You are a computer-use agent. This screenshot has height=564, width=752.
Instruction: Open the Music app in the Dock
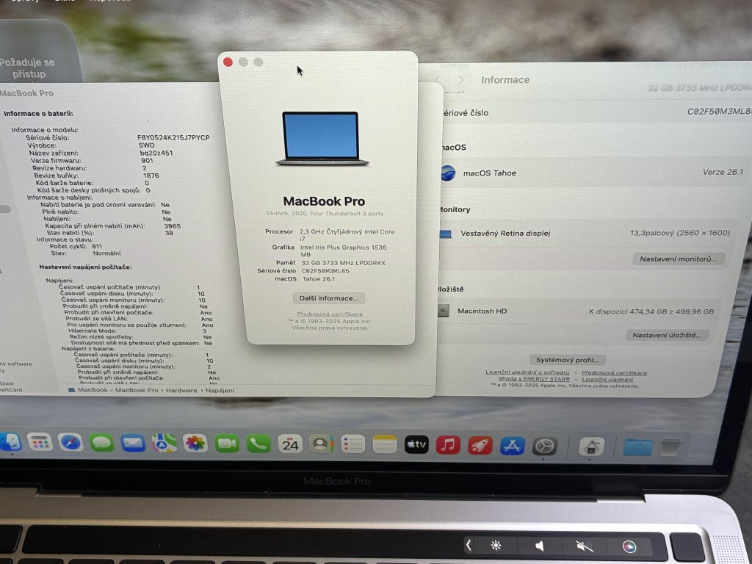pyautogui.click(x=448, y=446)
